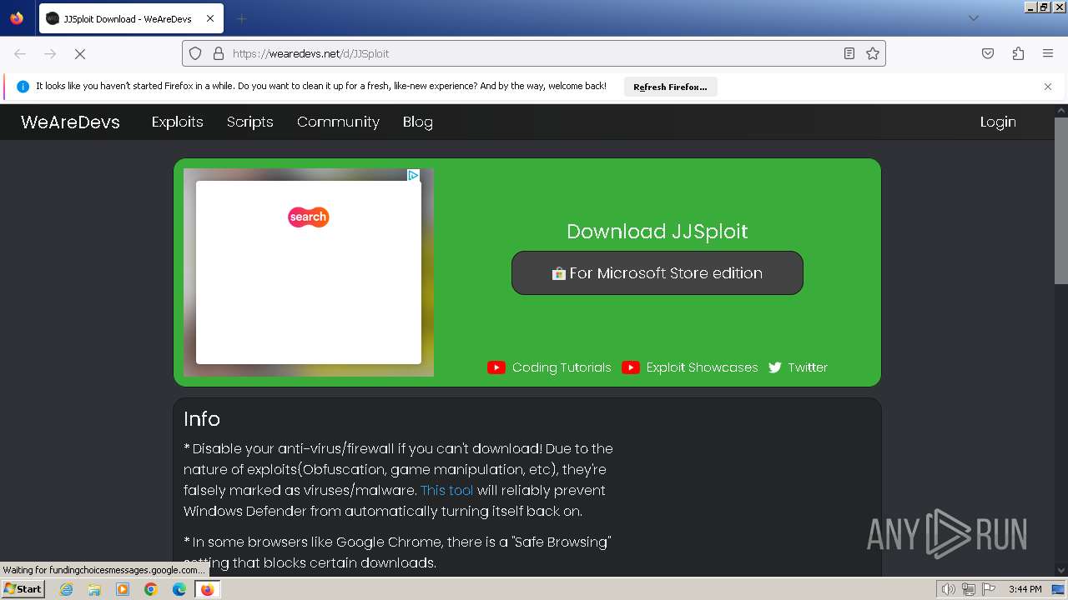Follow the "This tool" hyperlink
1068x600 pixels.
pos(446,490)
